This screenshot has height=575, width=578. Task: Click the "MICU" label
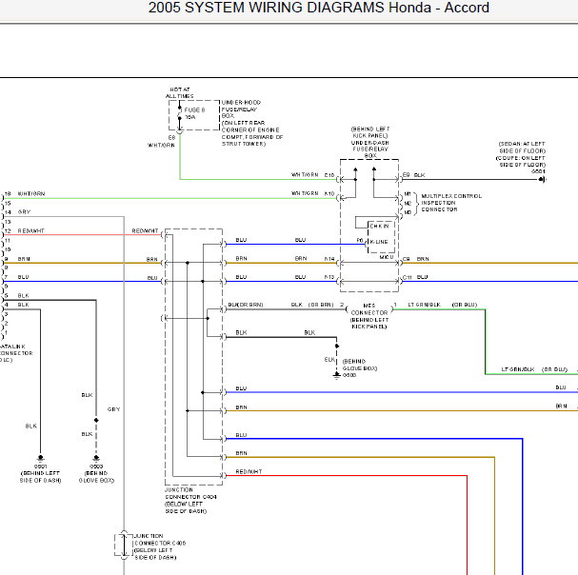click(387, 257)
